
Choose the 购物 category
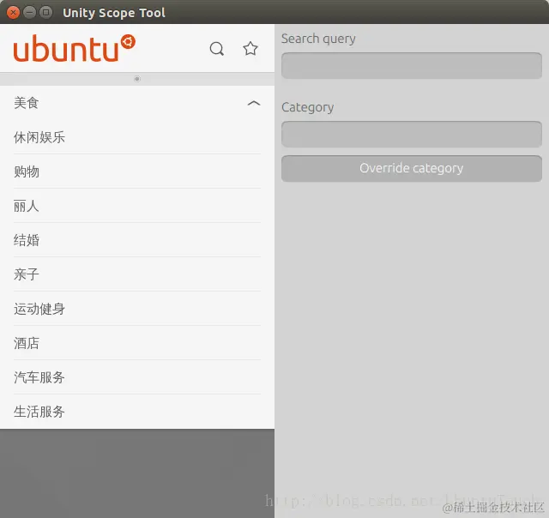click(137, 172)
